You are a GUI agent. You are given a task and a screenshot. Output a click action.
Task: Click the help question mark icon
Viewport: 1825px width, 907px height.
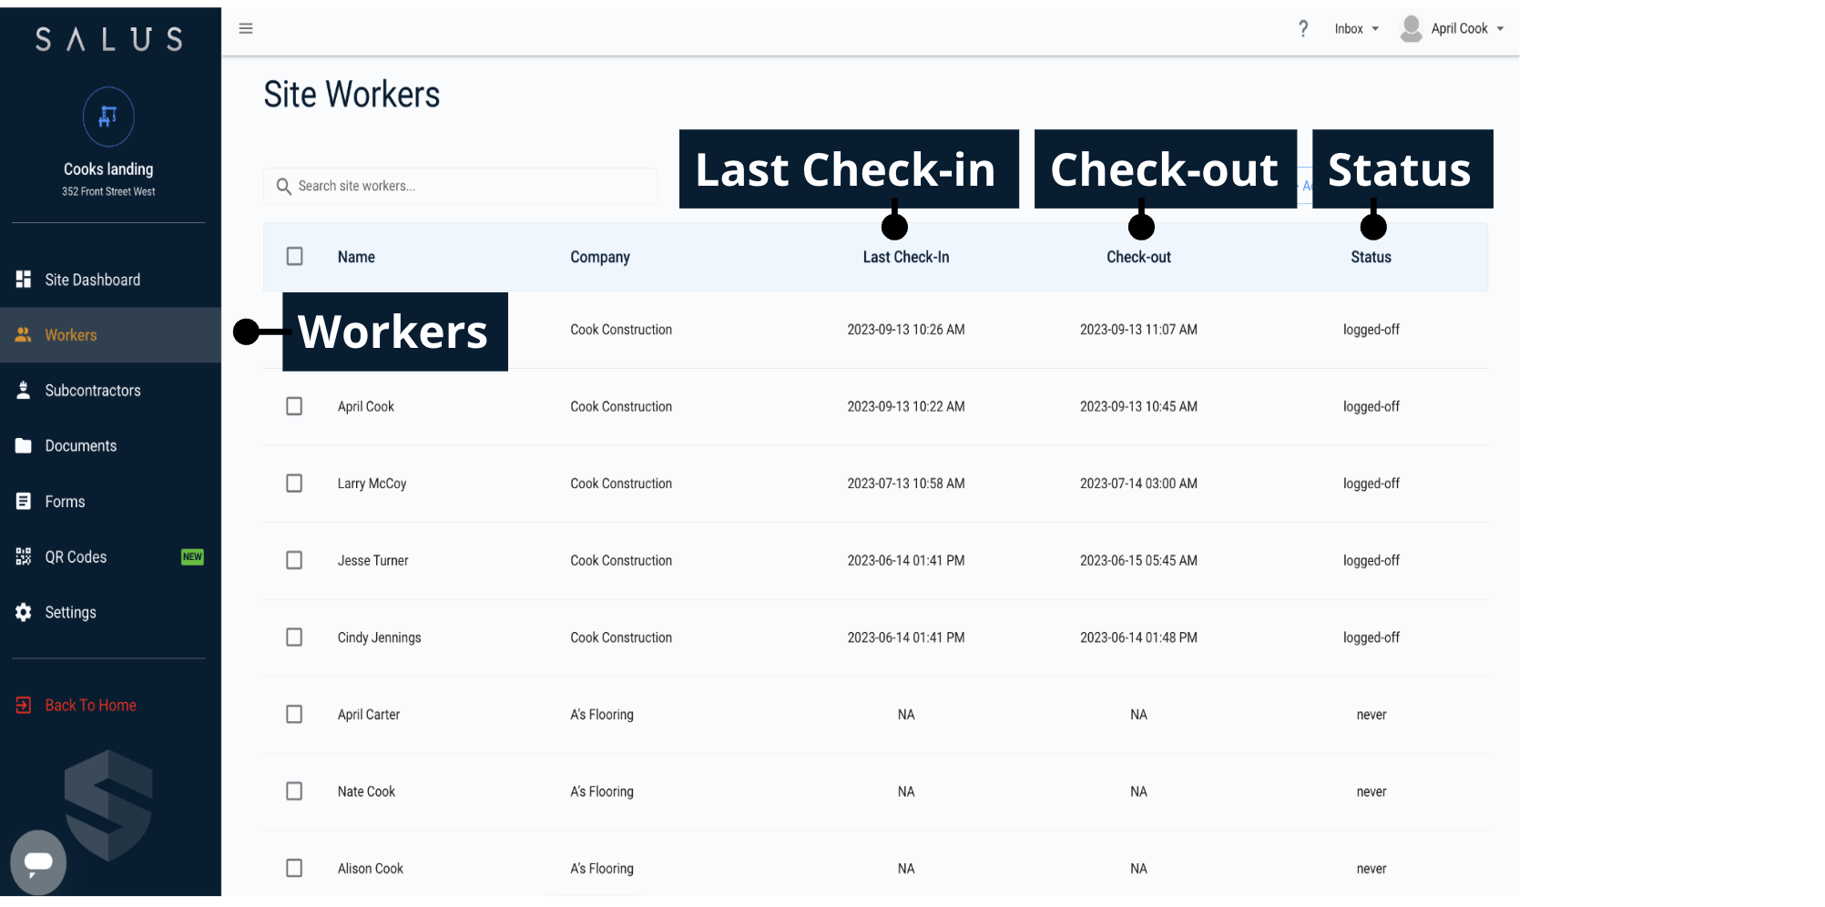point(1303,28)
